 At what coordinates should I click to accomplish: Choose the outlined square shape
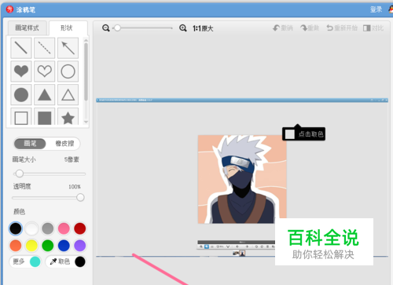click(x=21, y=116)
